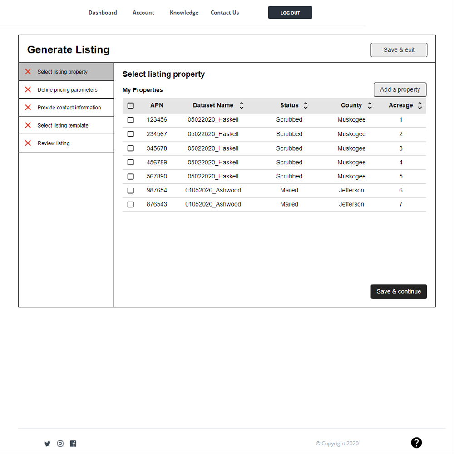Click the APN column header
This screenshot has height=454, width=454.
point(157,105)
